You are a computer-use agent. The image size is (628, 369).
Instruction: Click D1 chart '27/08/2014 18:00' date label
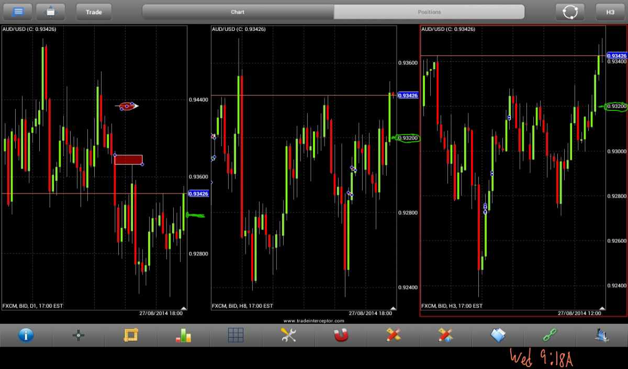(x=161, y=314)
